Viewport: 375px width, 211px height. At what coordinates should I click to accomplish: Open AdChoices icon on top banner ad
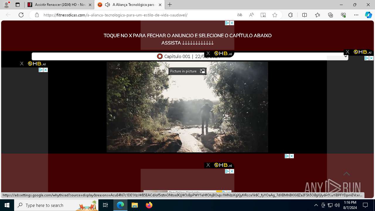point(227,23)
